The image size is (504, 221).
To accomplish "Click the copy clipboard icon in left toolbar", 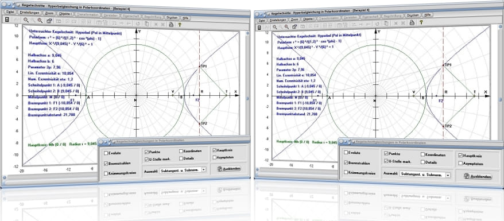I will click(x=146, y=24).
